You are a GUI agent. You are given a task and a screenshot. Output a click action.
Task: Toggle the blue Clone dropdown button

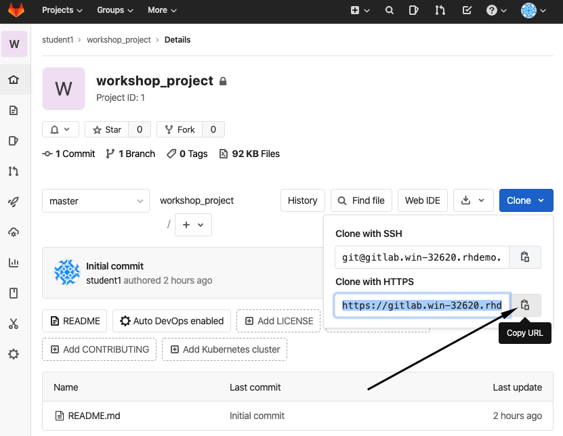tap(526, 200)
